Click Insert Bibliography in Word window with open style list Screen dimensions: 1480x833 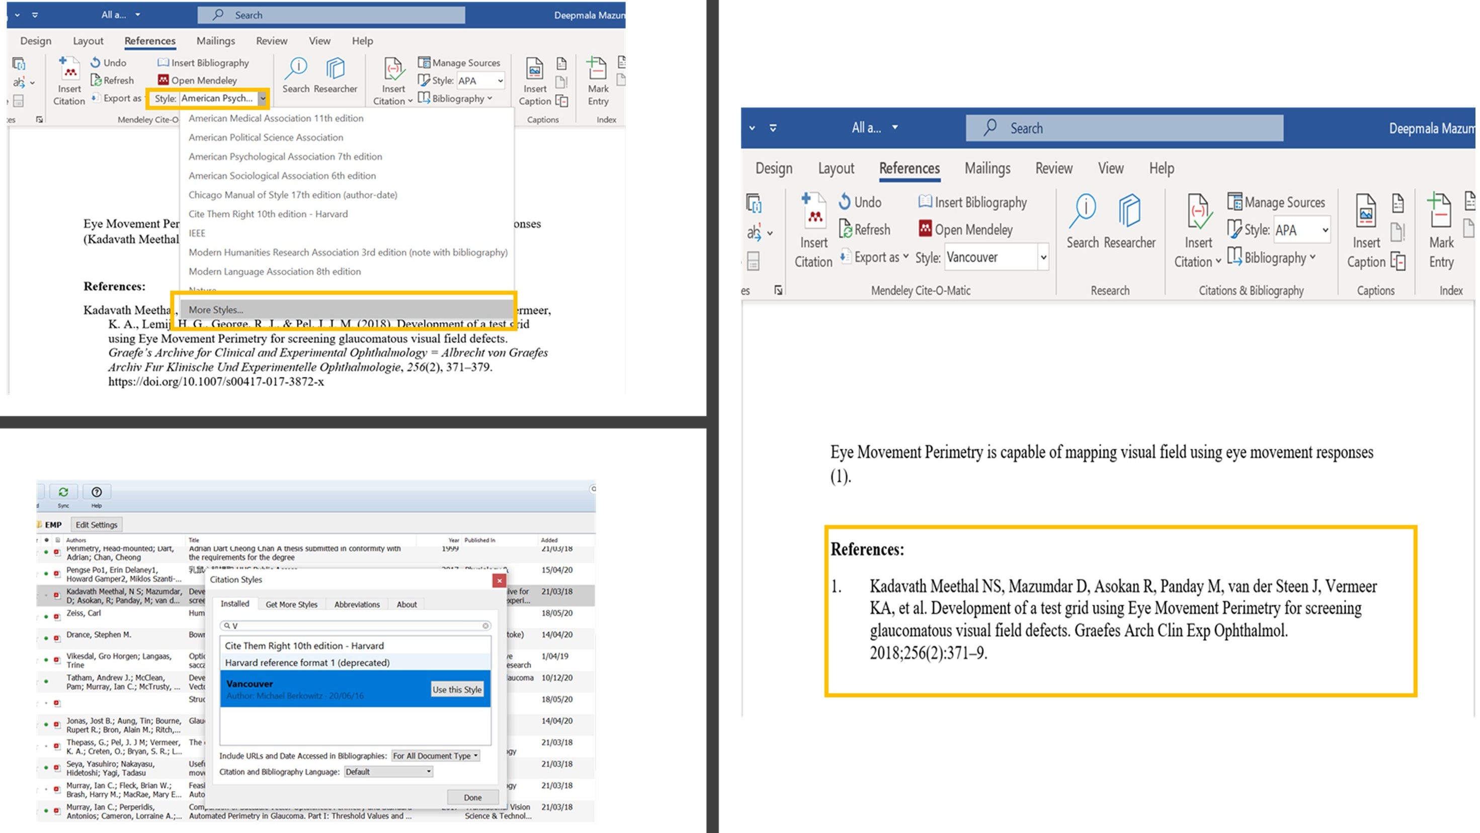[x=203, y=62]
